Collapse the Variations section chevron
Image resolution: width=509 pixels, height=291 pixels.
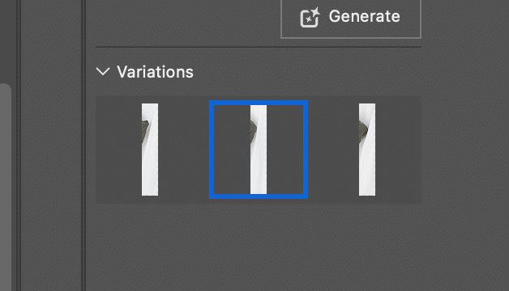[103, 71]
